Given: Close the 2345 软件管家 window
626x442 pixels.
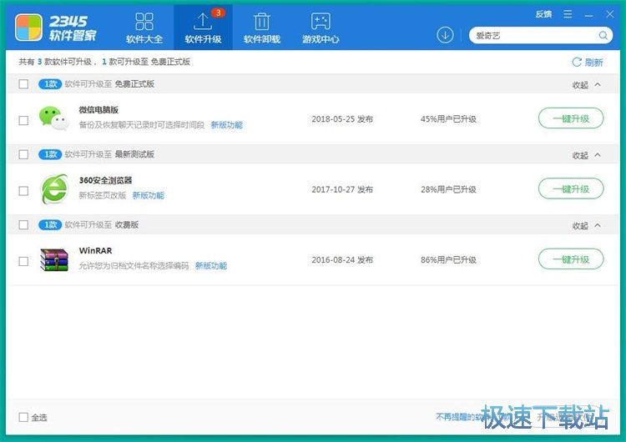Looking at the screenshot, I should 609,14.
